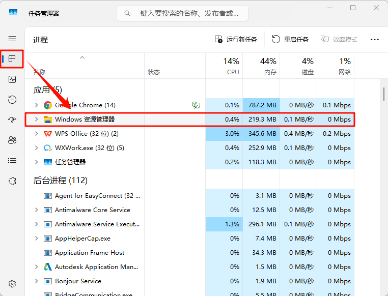
Task: Open the Services puzzle-piece sidebar icon
Action: click(12, 181)
